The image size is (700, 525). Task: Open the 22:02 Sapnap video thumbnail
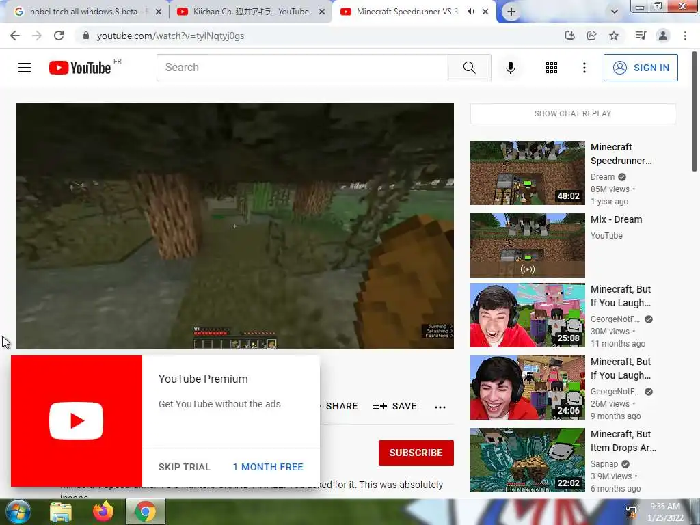click(527, 460)
